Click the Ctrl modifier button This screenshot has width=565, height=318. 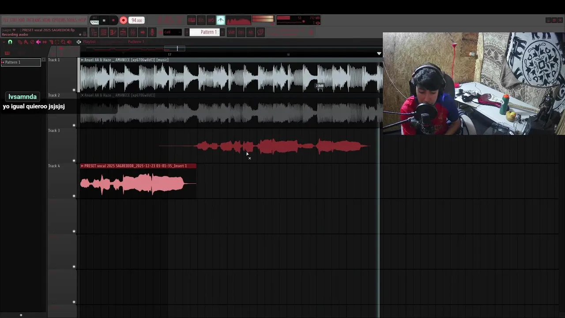click(x=241, y=32)
